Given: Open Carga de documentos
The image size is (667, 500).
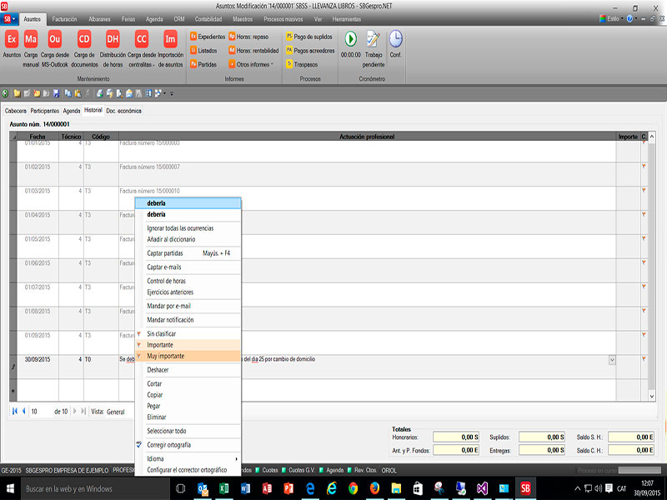Looking at the screenshot, I should coord(84,39).
